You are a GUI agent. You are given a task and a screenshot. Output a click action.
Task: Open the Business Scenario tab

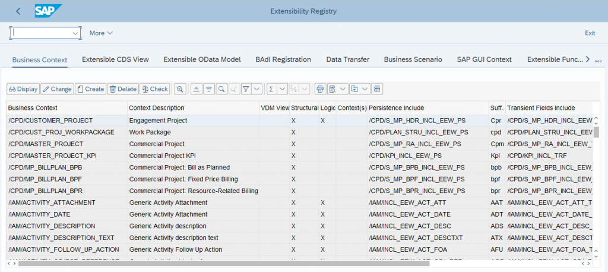point(413,59)
